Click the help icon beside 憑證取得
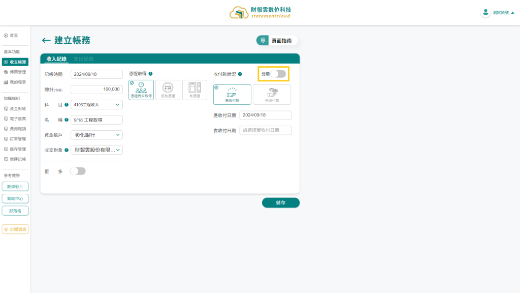520x293 pixels. [150, 74]
